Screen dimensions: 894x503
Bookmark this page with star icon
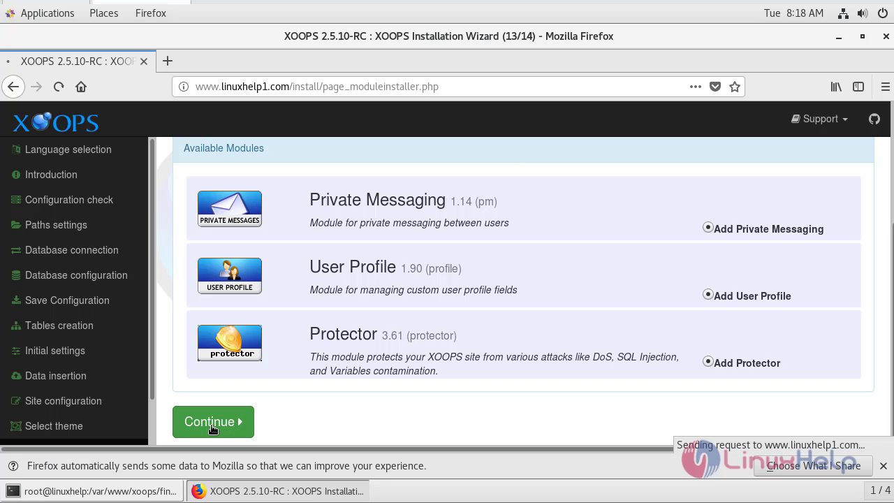(x=735, y=87)
